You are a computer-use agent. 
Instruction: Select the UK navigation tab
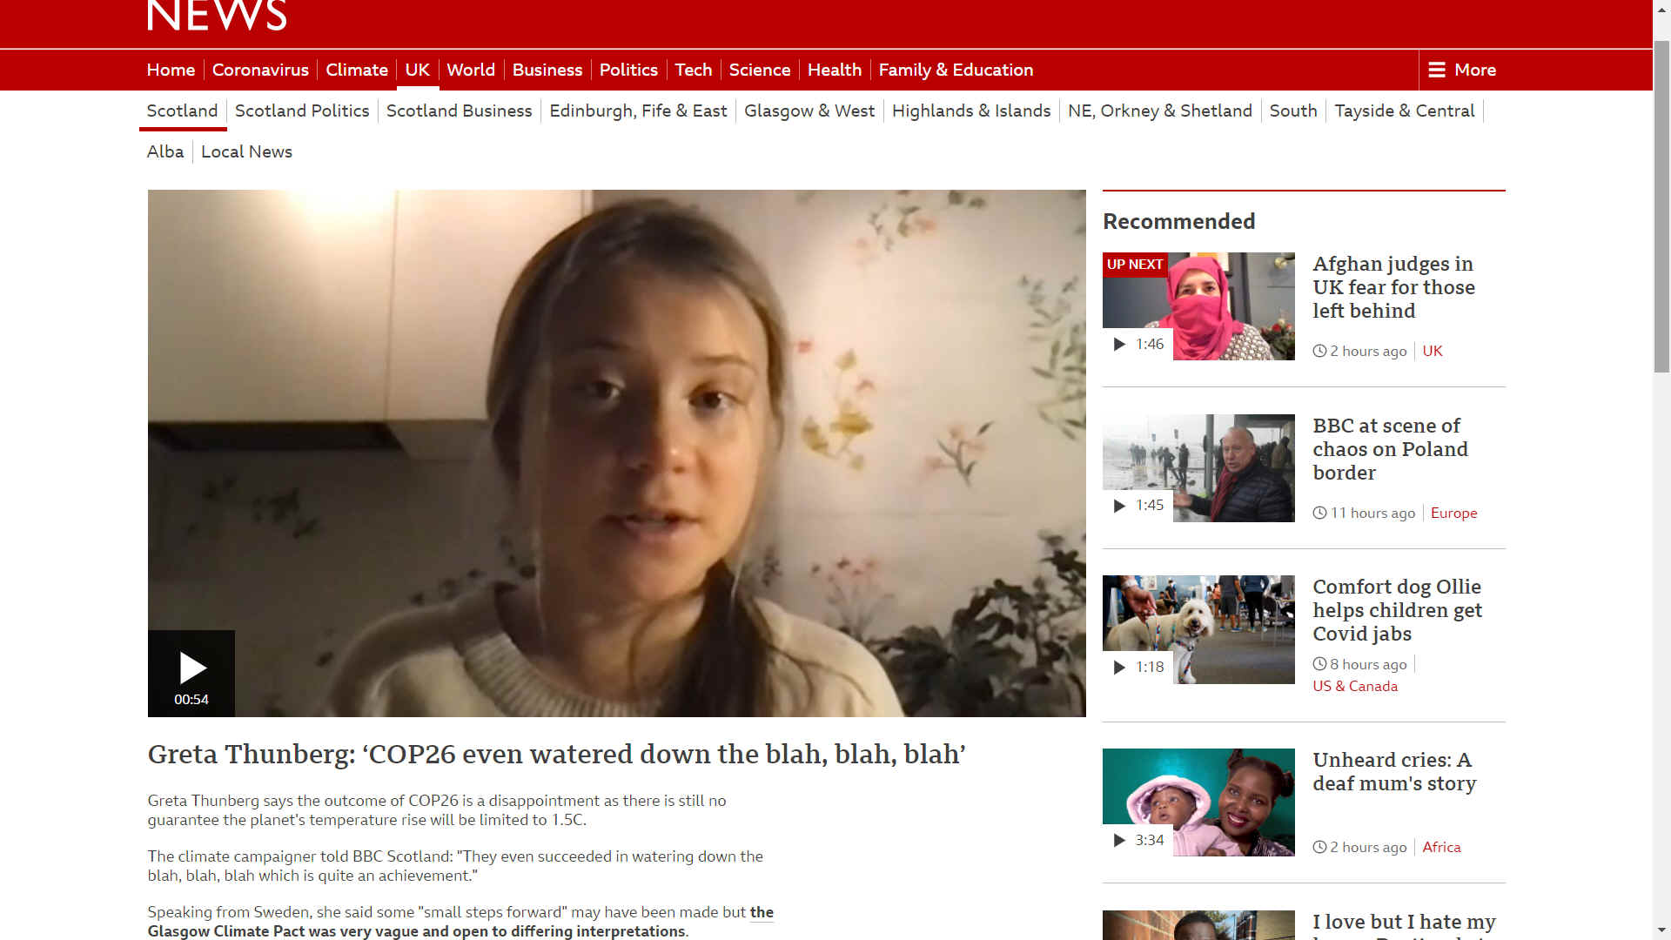[417, 70]
